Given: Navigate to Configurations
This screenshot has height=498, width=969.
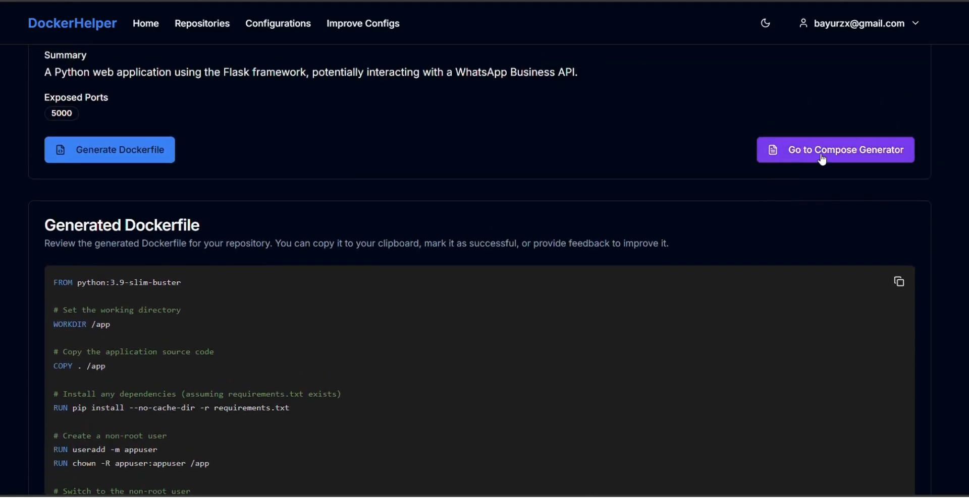Looking at the screenshot, I should pyautogui.click(x=278, y=23).
